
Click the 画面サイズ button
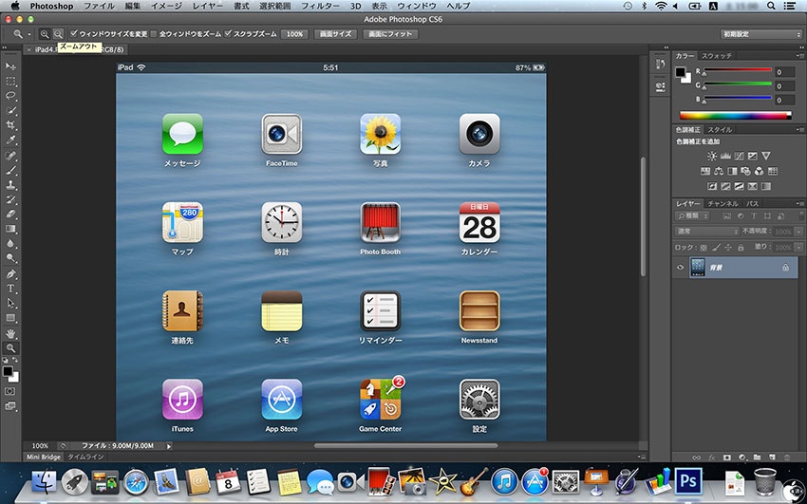coord(335,34)
